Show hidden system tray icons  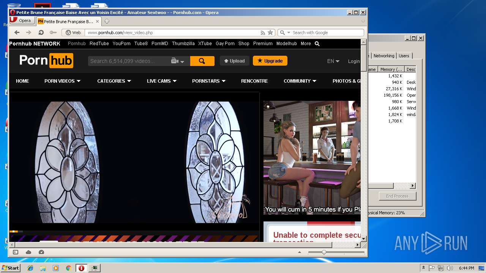click(x=423, y=268)
